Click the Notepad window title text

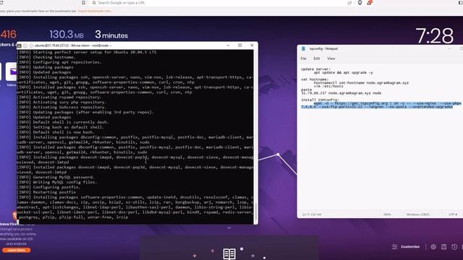(x=323, y=48)
